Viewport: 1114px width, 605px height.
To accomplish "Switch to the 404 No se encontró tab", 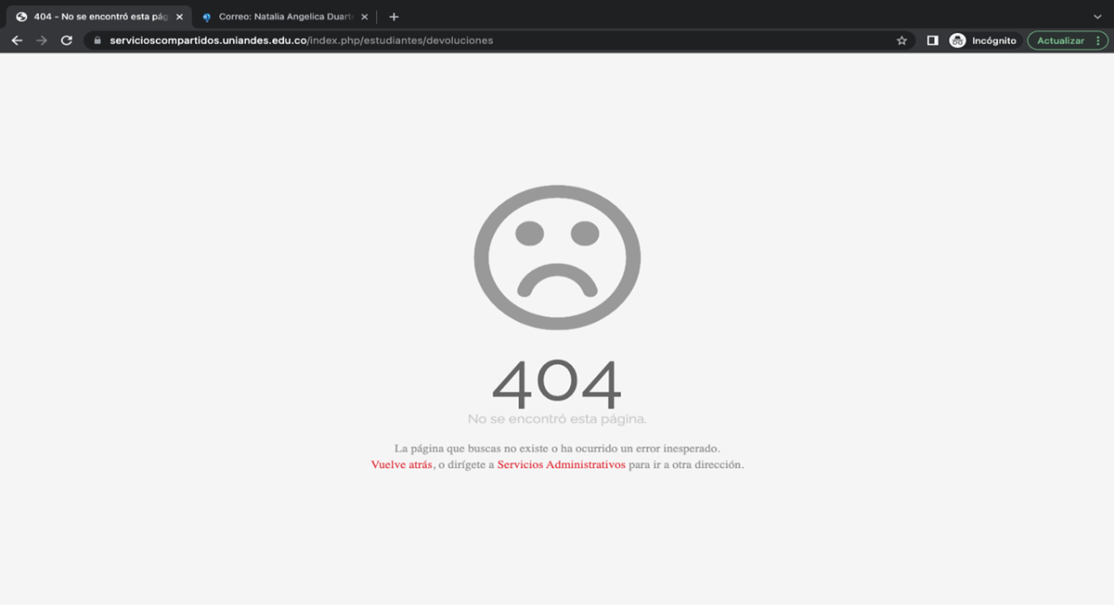I will (95, 17).
